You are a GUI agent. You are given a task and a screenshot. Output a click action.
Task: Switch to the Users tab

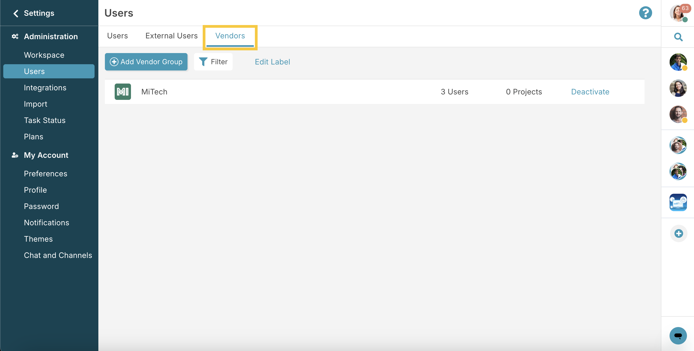point(117,36)
